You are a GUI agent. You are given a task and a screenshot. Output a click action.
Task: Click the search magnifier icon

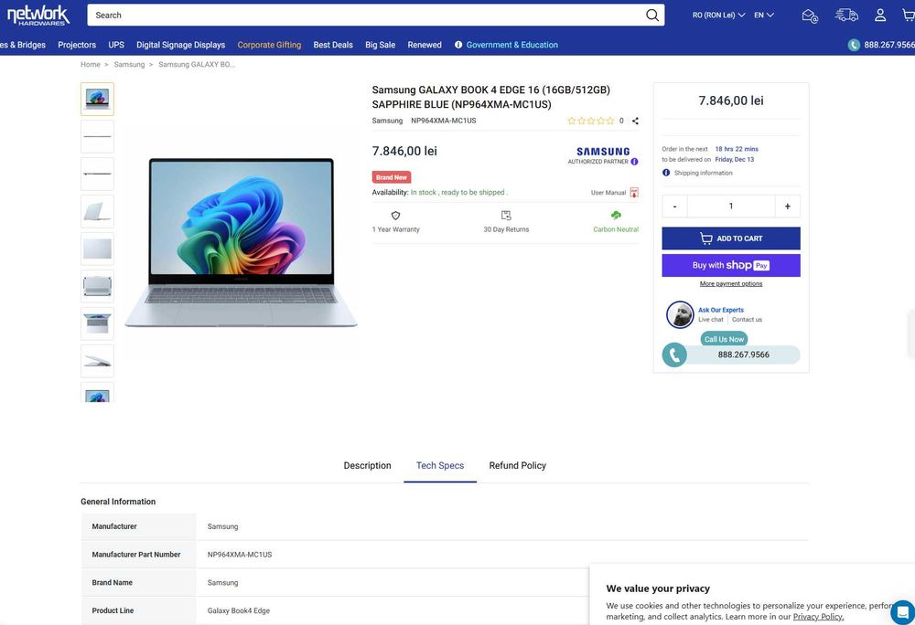pyautogui.click(x=651, y=16)
